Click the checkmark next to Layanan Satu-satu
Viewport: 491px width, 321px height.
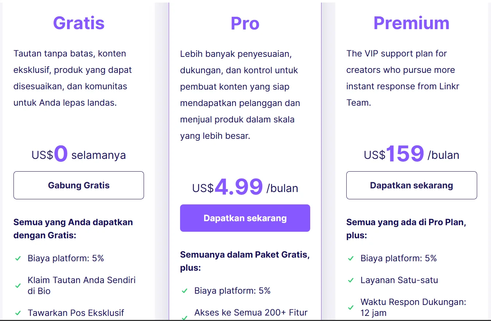click(351, 280)
